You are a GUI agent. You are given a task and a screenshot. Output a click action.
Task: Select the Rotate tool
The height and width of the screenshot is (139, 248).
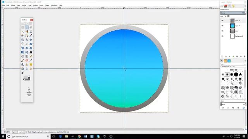pyautogui.click(x=31, y=44)
